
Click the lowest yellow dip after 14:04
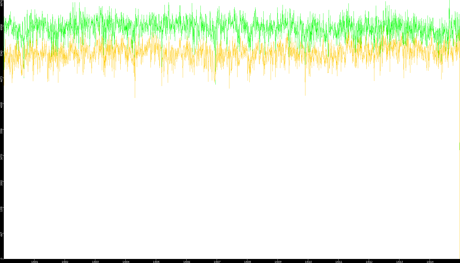135,97
